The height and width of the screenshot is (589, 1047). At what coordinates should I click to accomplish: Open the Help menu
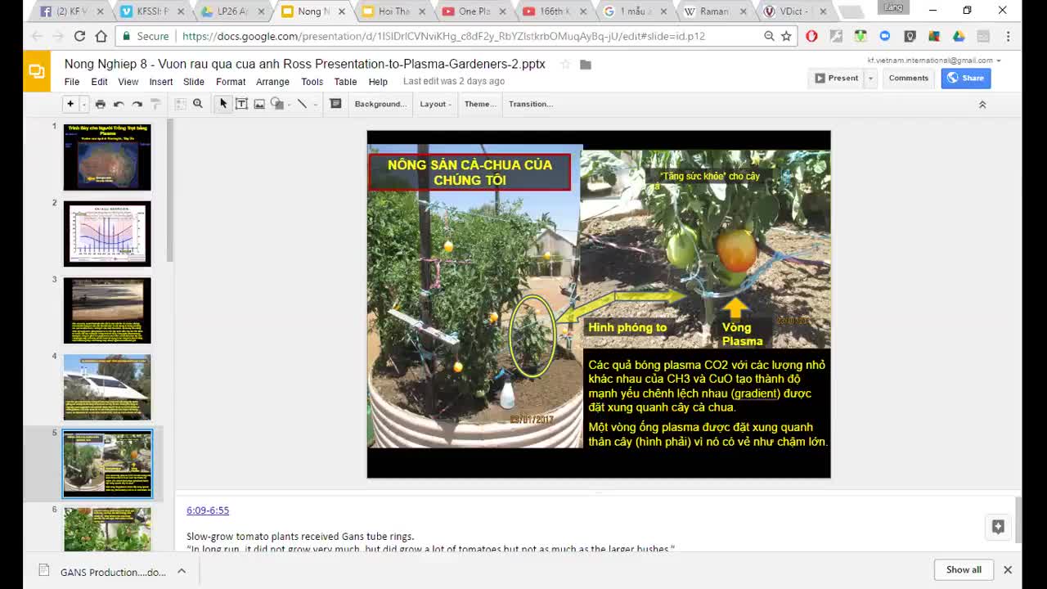(x=378, y=82)
